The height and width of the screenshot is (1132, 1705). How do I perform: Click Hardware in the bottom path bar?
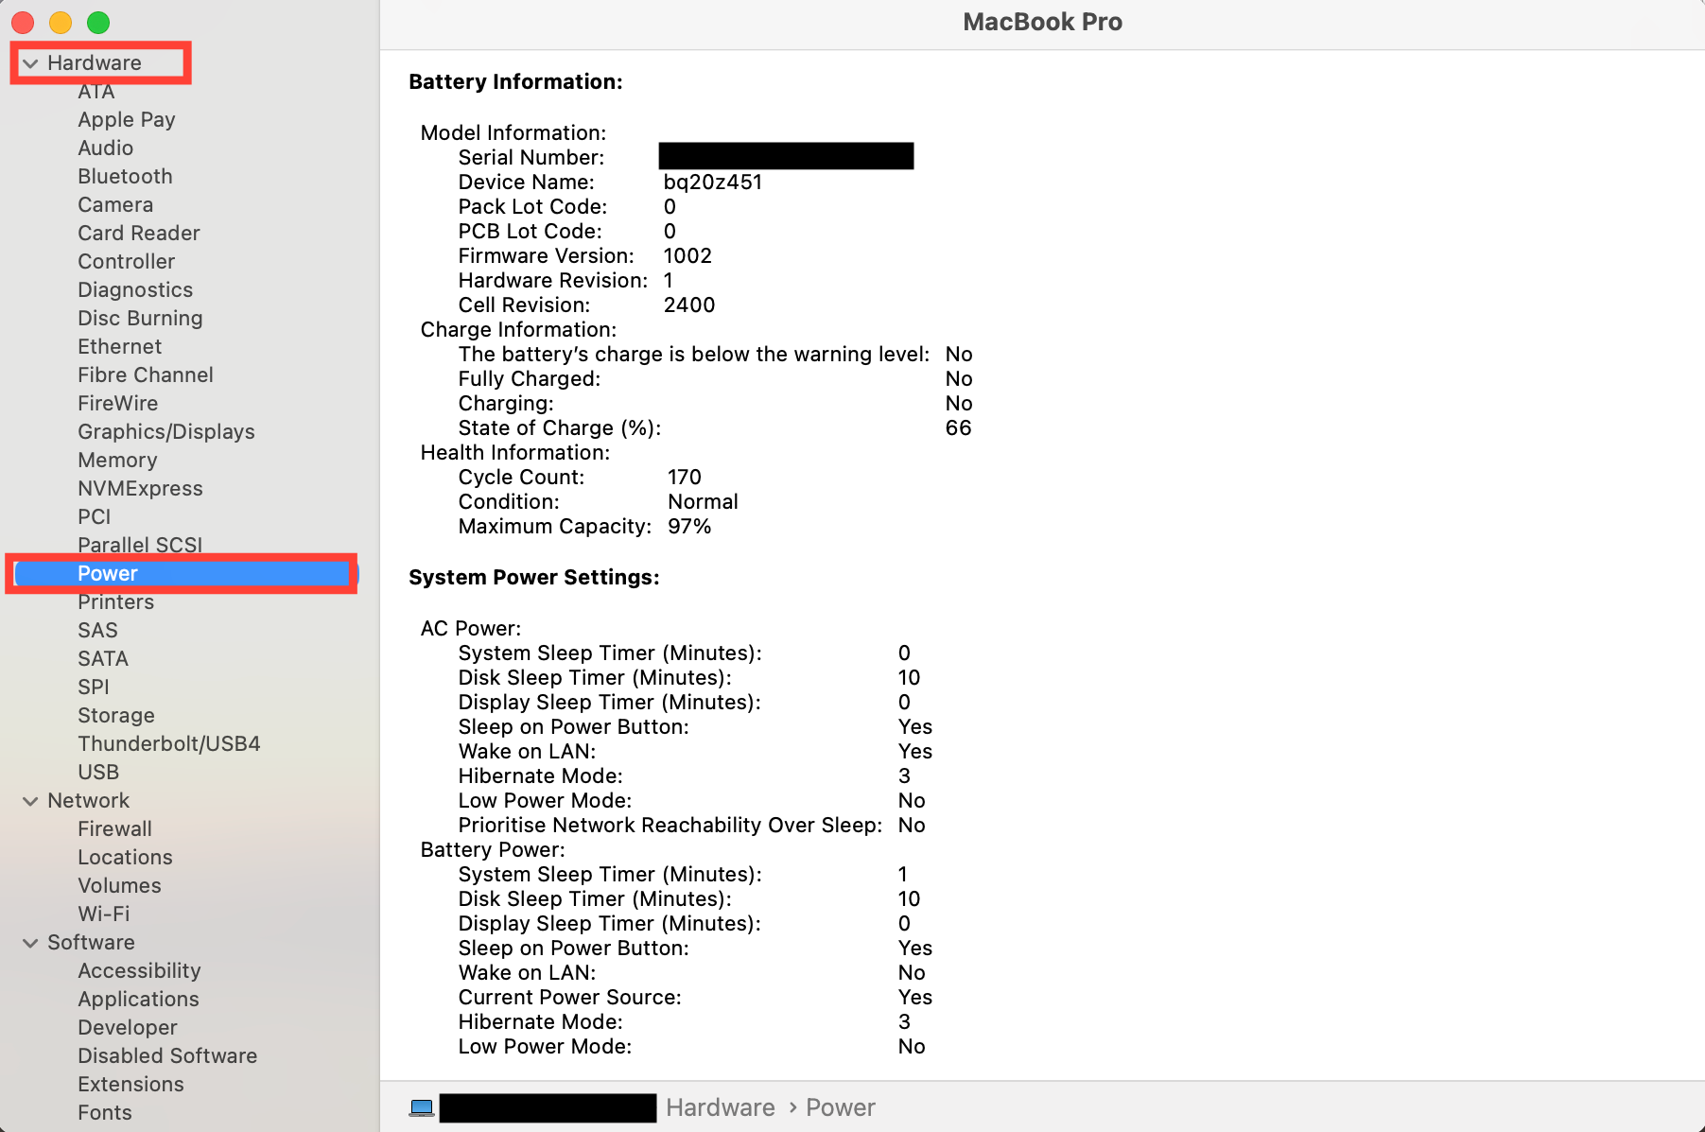click(x=721, y=1107)
